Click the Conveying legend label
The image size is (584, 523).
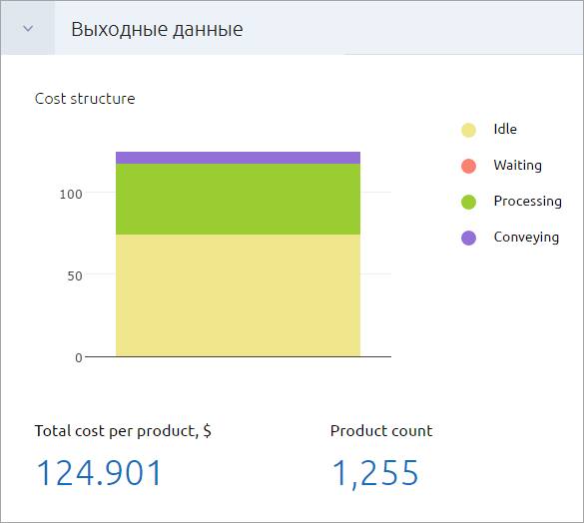pyautogui.click(x=526, y=238)
